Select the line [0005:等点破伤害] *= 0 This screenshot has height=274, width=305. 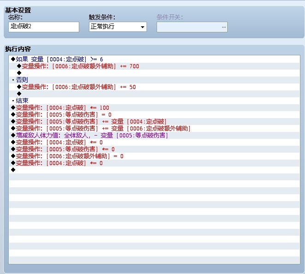[154, 149]
